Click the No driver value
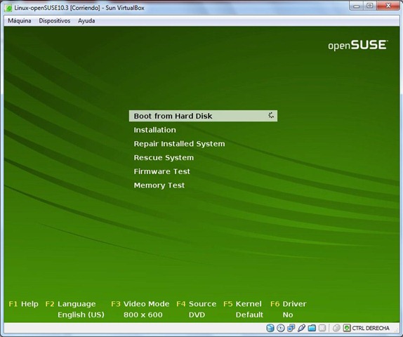 pos(288,315)
